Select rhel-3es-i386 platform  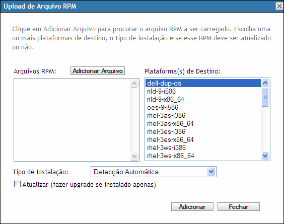[203, 131]
